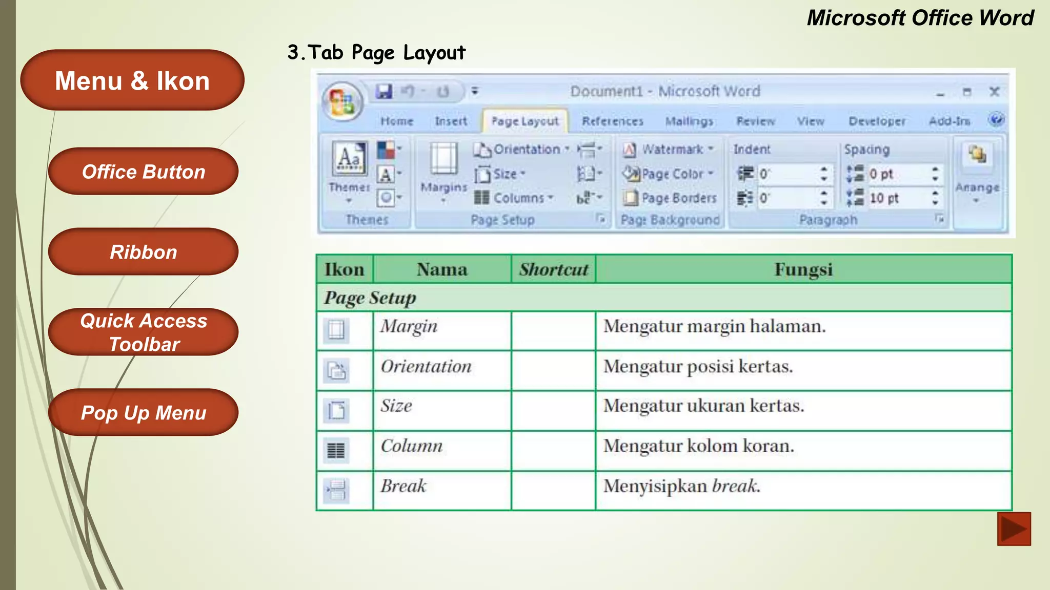Open the Theme Colors dropdown icon
This screenshot has height=590, width=1050.
point(389,150)
